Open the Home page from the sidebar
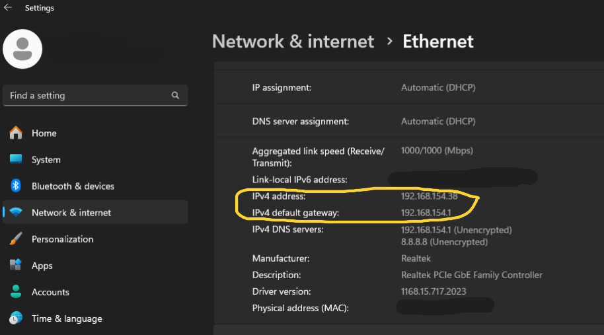 [44, 133]
